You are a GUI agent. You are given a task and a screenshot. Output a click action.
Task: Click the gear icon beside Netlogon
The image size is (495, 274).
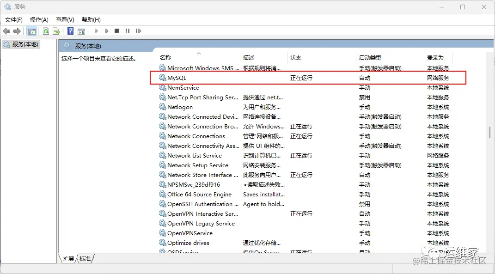coord(163,107)
